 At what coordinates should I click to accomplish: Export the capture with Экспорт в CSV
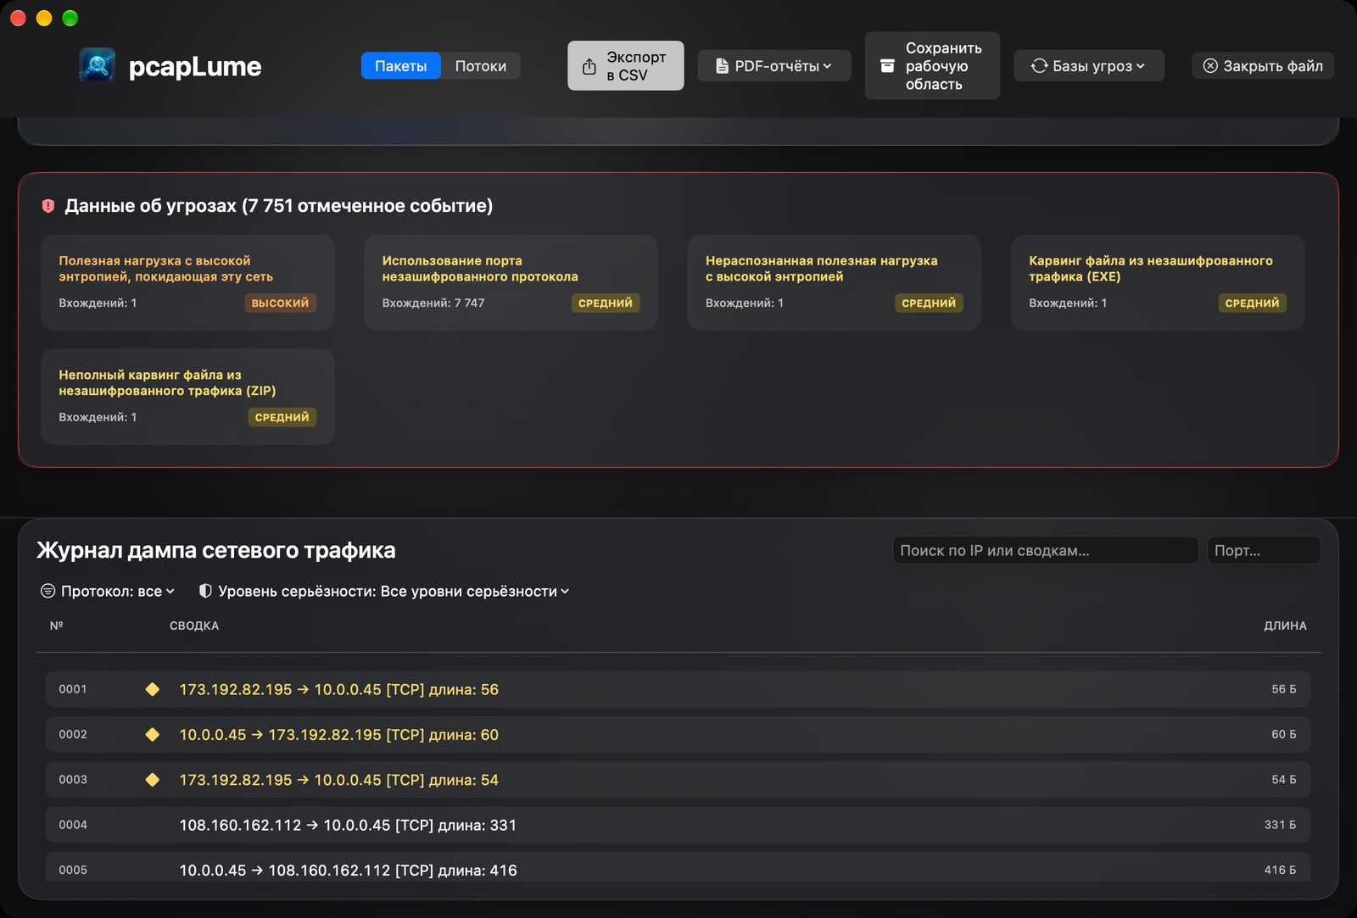[626, 66]
